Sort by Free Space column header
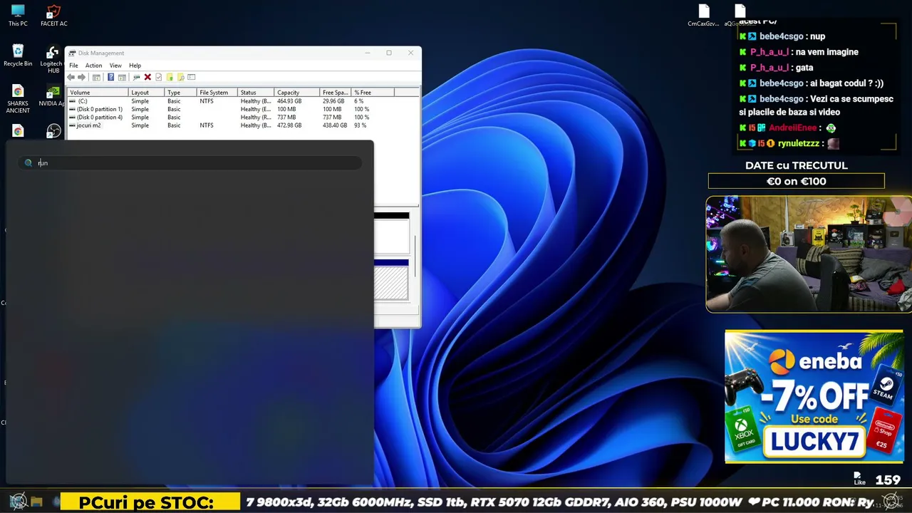The width and height of the screenshot is (912, 513). [x=336, y=93]
